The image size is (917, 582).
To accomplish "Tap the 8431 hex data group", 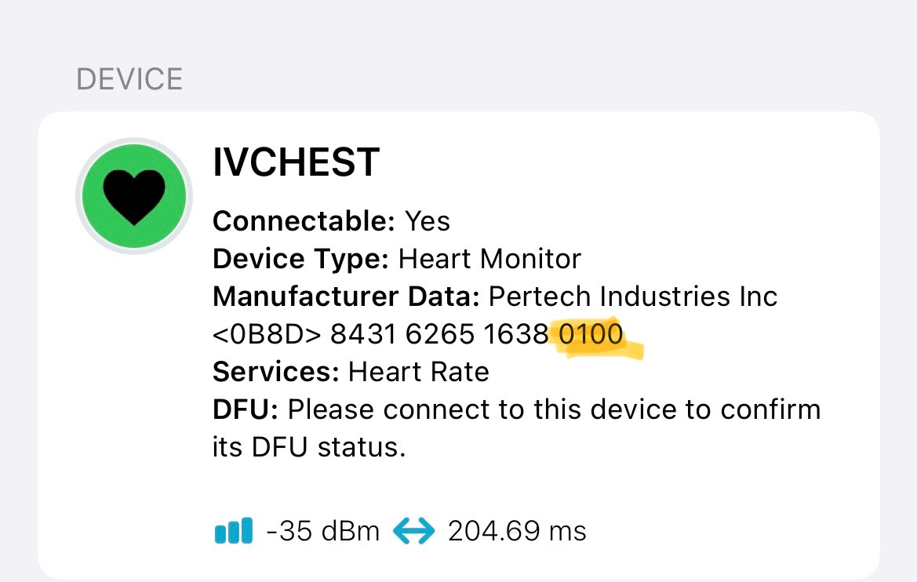I will pyautogui.click(x=363, y=334).
